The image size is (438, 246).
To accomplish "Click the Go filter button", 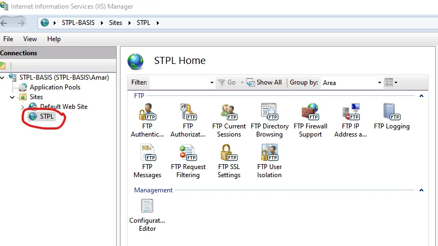I will pyautogui.click(x=227, y=82).
